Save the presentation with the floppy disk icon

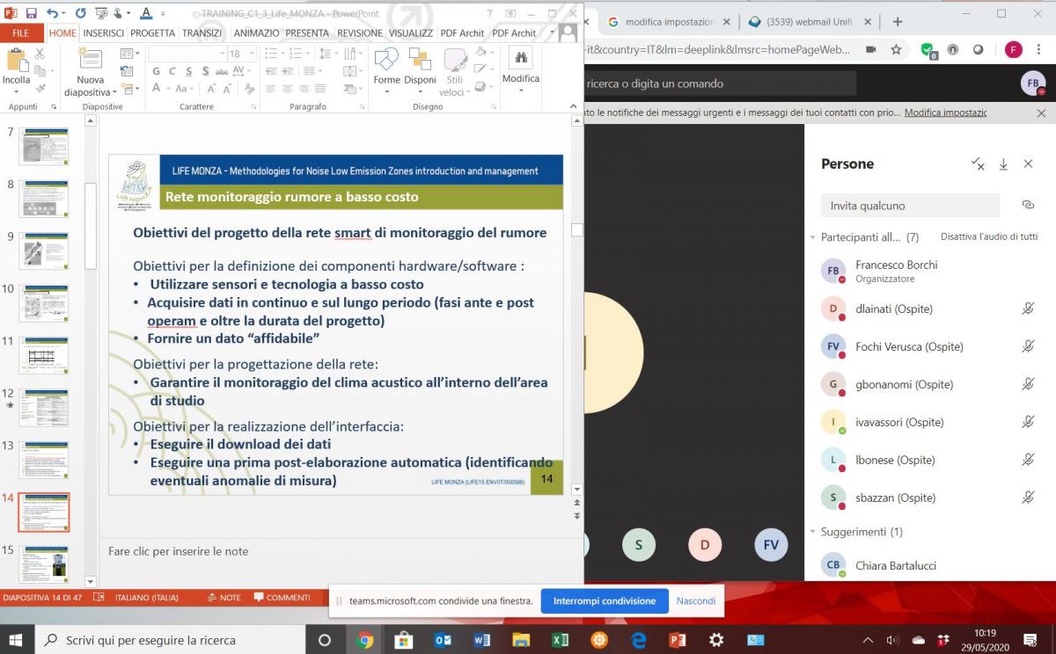(x=32, y=14)
